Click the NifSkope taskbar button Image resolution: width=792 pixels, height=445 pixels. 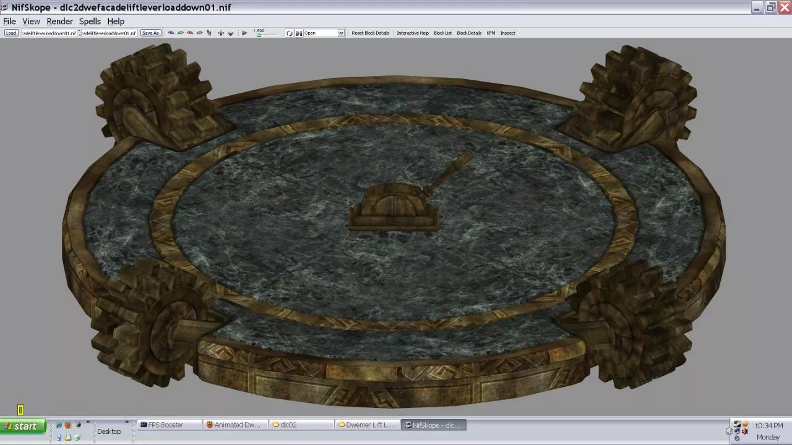pyautogui.click(x=434, y=425)
